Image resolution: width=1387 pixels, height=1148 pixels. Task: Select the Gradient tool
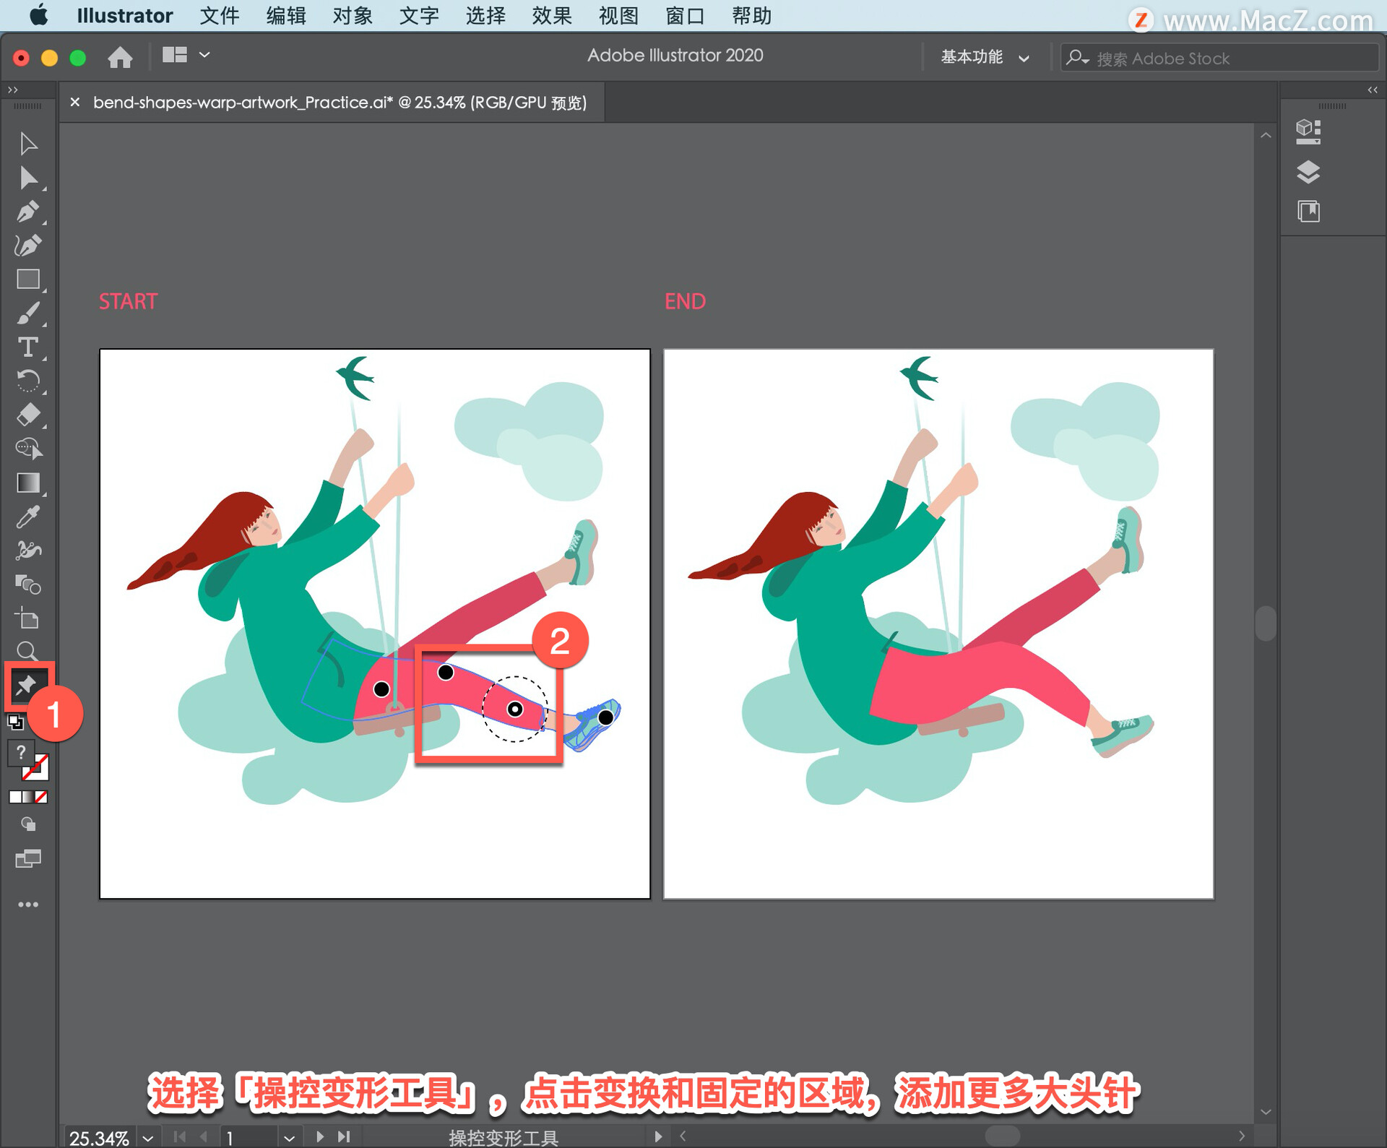point(28,483)
